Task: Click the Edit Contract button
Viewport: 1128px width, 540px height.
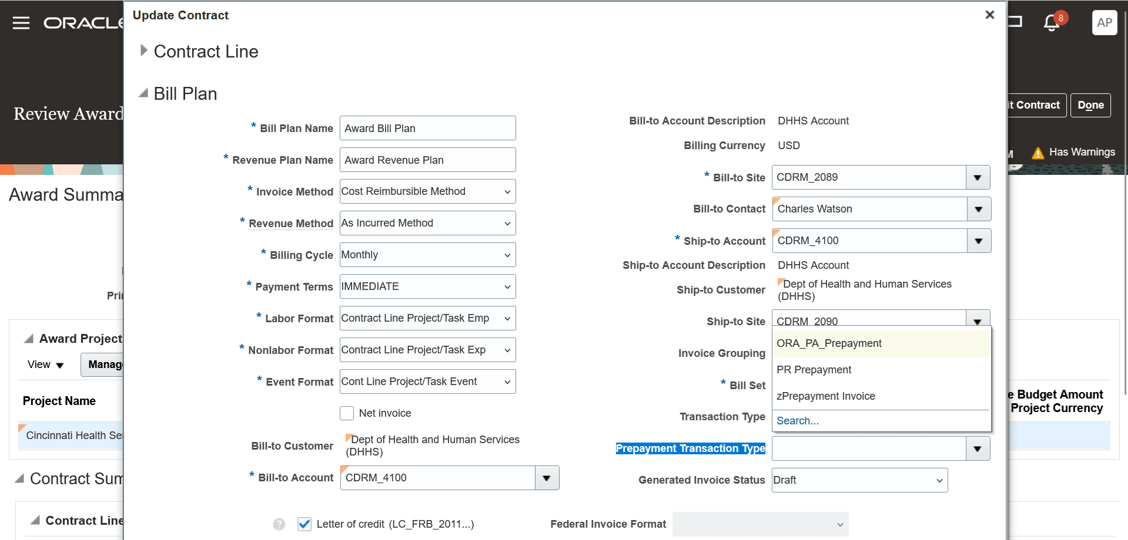Action: coord(1036,105)
